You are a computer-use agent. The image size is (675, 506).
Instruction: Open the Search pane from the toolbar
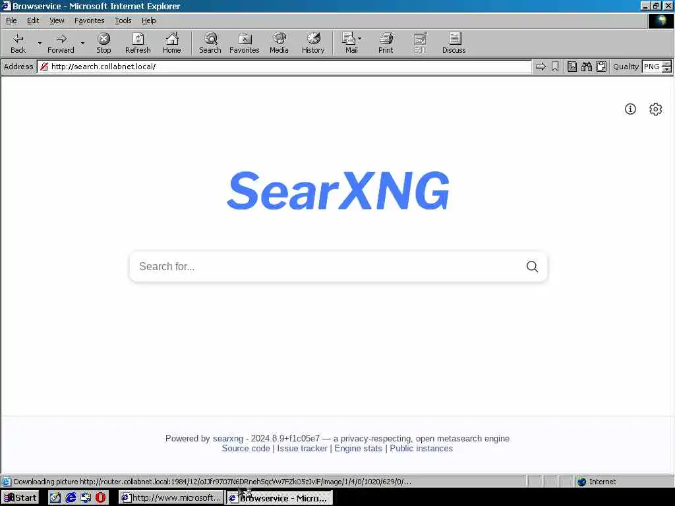pos(210,43)
